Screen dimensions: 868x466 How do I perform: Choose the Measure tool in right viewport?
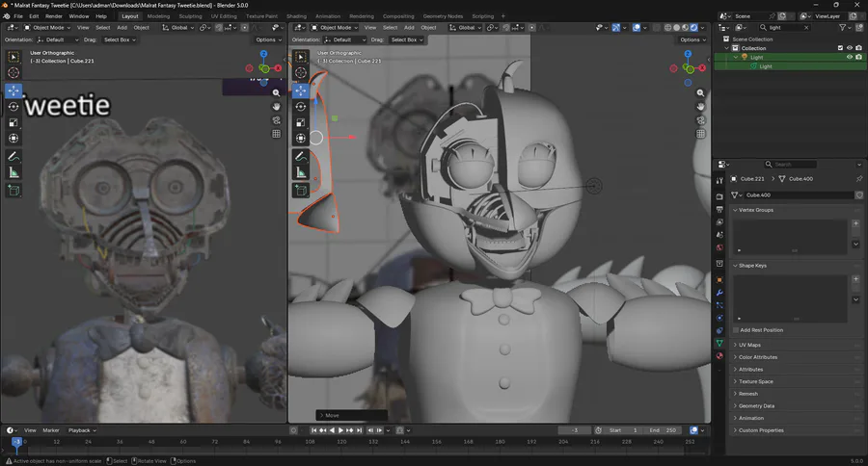coord(301,172)
